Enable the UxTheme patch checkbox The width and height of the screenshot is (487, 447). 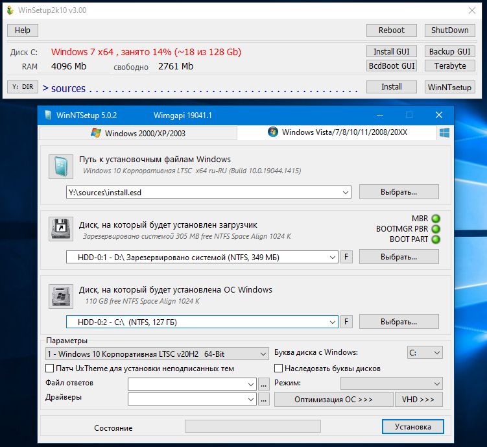click(x=49, y=368)
